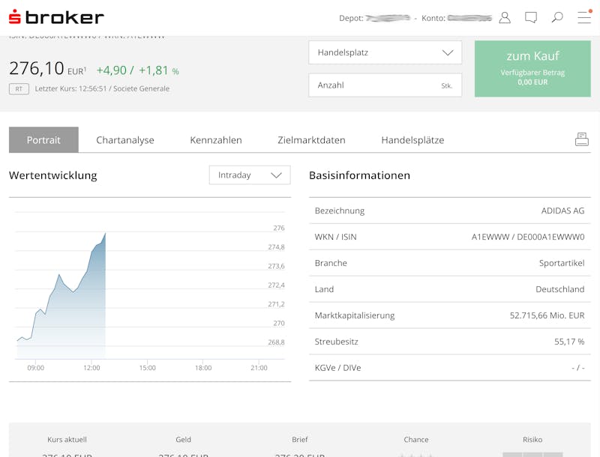Click the Basisinformationen heading
The height and width of the screenshot is (457, 600).
(359, 175)
